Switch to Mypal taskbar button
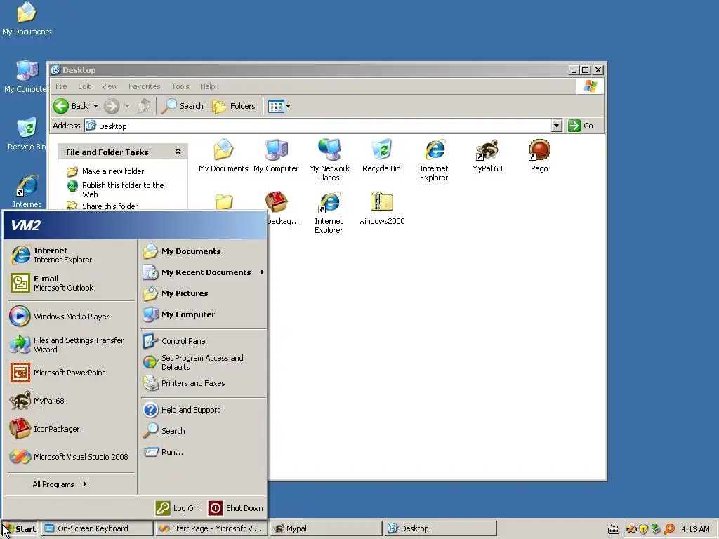 pyautogui.click(x=325, y=528)
